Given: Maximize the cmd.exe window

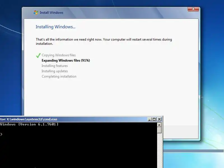Looking at the screenshot, I should [x=154, y=119].
